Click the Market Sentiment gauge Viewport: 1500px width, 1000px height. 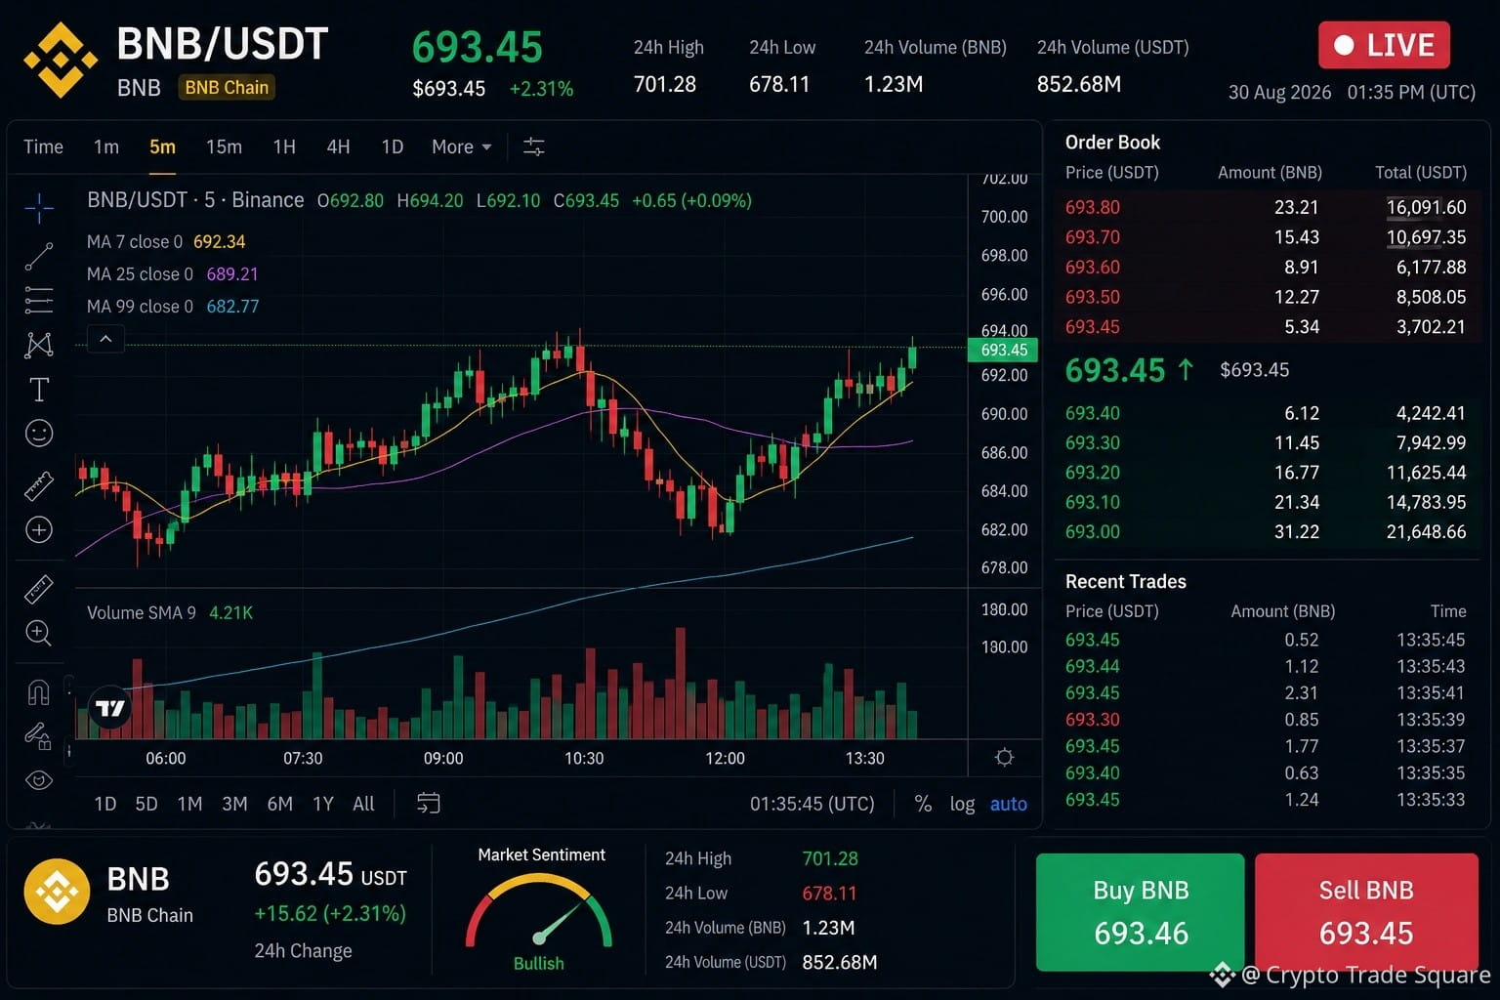coord(539,912)
